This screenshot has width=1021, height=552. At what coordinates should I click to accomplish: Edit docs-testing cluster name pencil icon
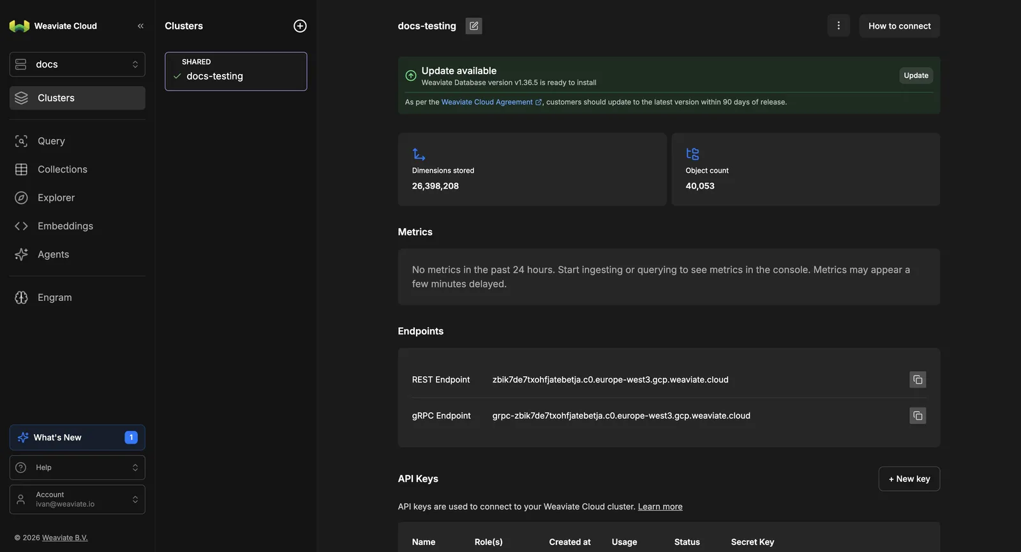(x=473, y=26)
